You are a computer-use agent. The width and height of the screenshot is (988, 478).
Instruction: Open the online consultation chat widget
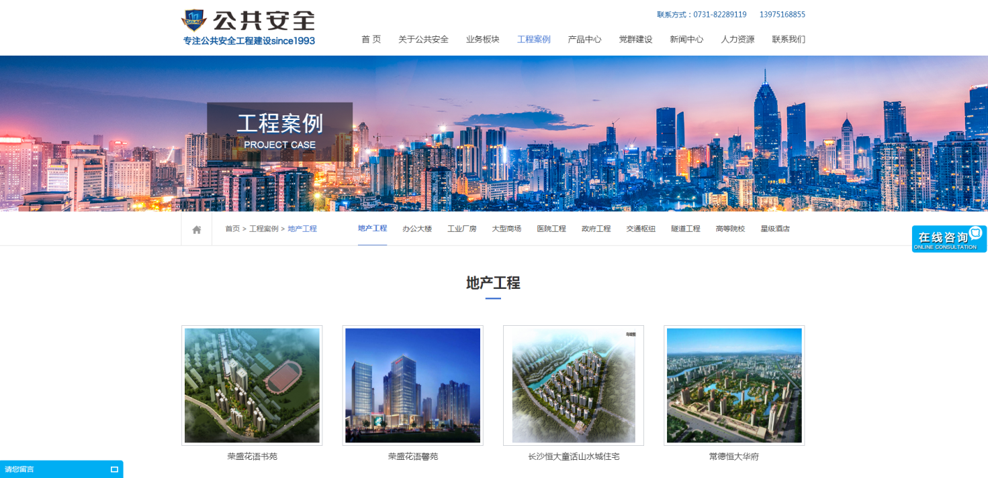click(x=948, y=239)
